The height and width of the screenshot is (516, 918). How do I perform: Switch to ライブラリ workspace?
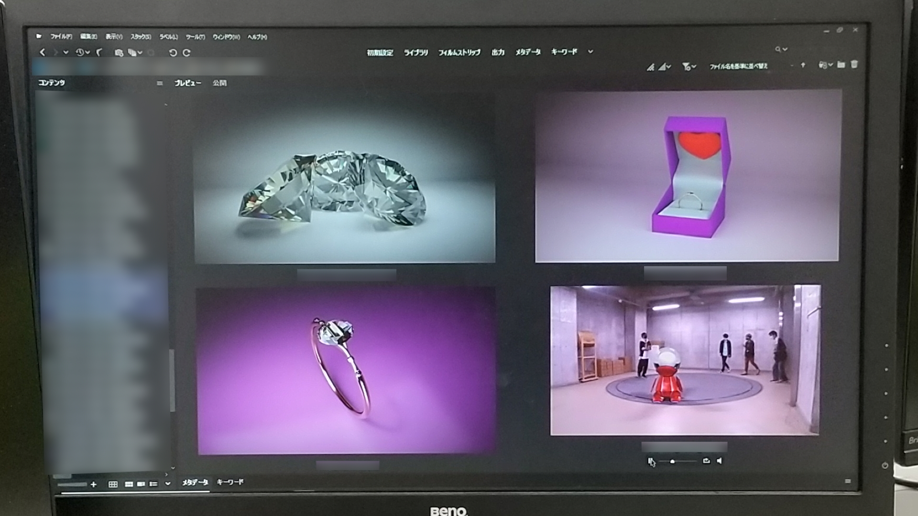[x=416, y=53]
